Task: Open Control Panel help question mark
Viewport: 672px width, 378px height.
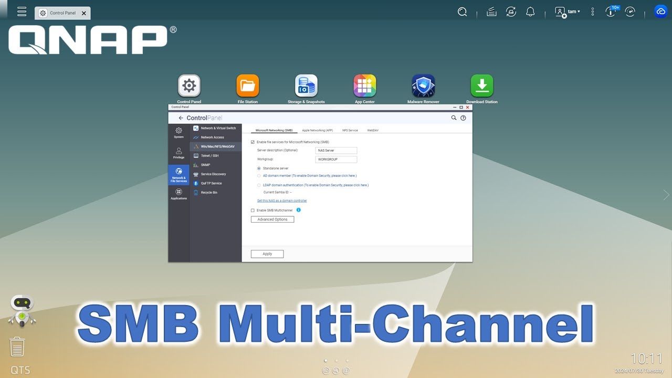Action: pos(463,118)
